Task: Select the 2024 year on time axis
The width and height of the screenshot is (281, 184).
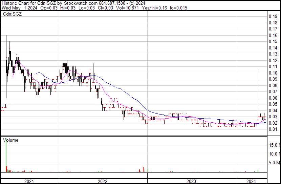Action: [x=251, y=181]
